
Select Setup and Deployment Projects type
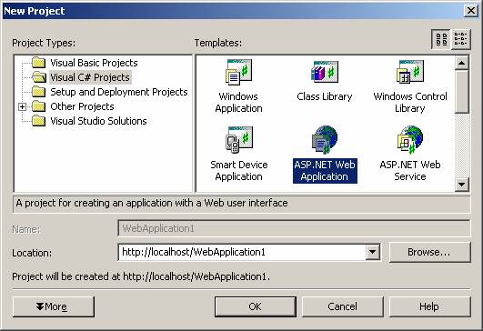(x=119, y=92)
